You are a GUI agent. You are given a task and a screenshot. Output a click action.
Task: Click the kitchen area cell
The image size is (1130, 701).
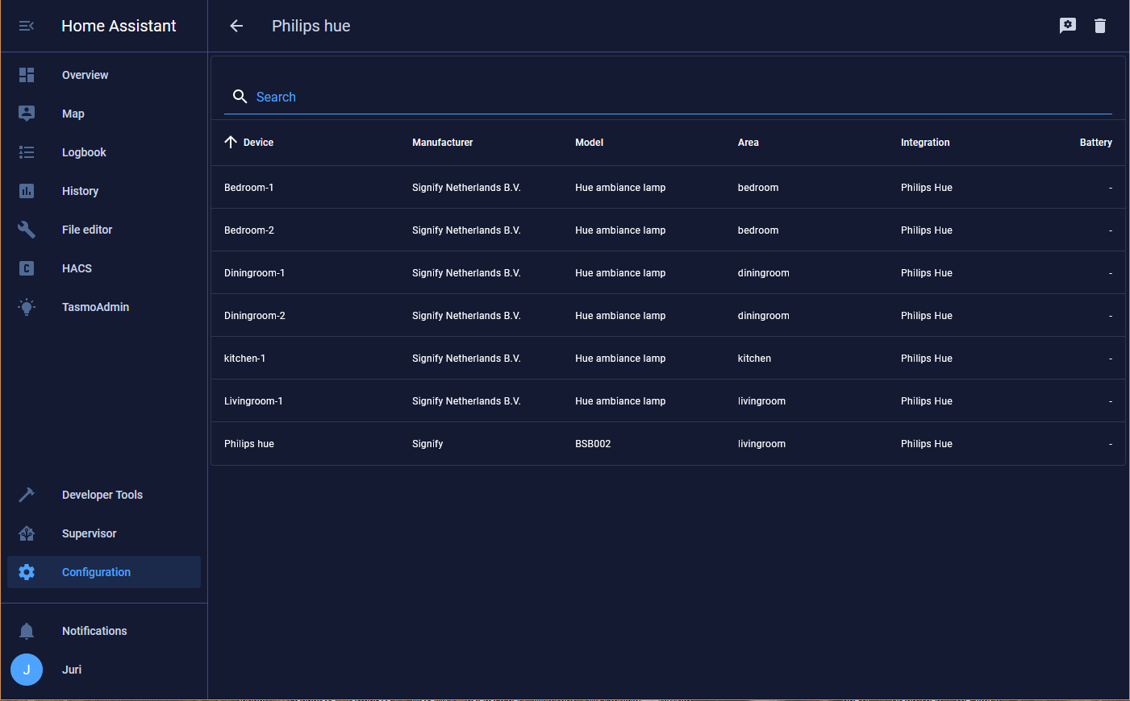(754, 359)
